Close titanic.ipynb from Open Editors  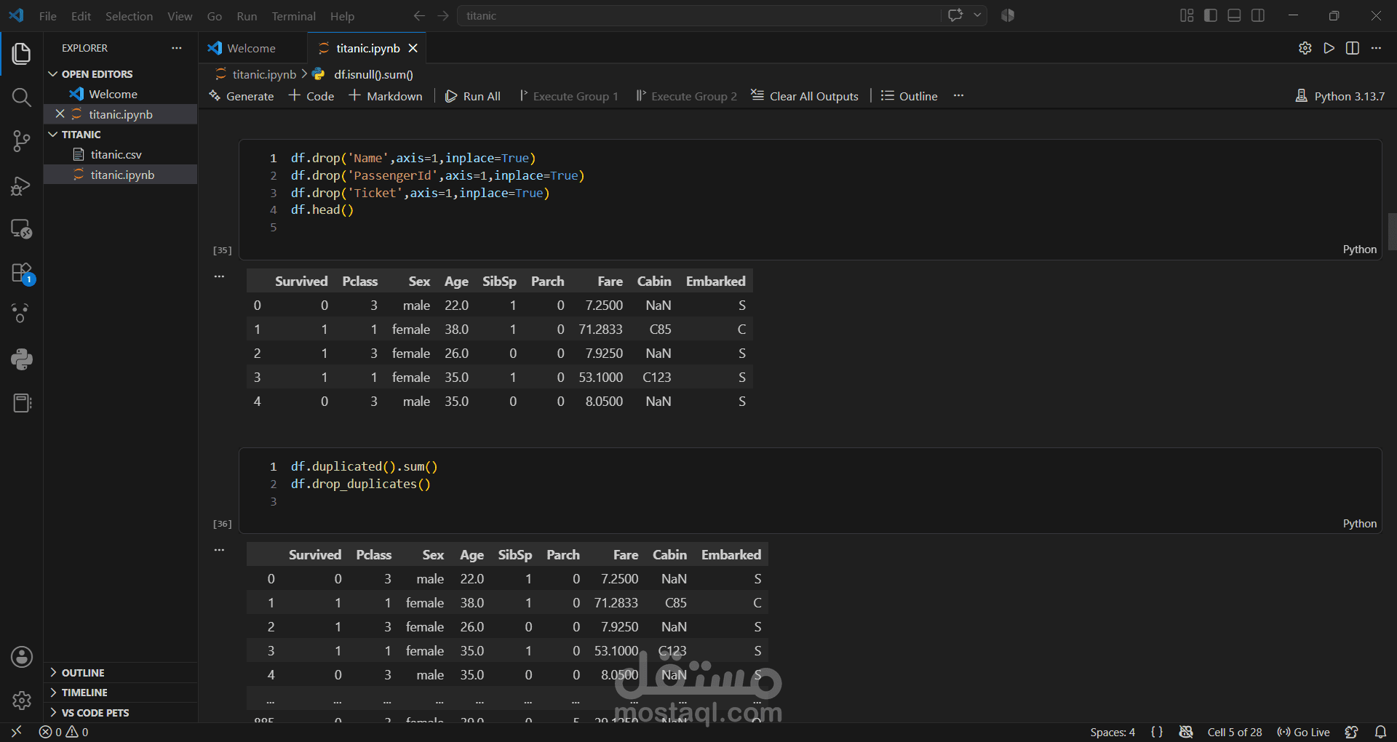point(60,114)
